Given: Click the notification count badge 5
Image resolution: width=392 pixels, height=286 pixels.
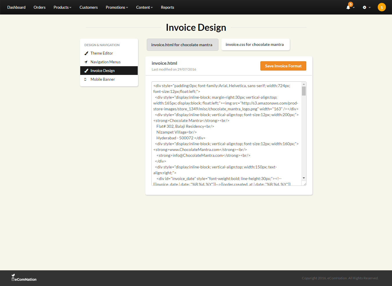Looking at the screenshot, I should coord(351,4).
